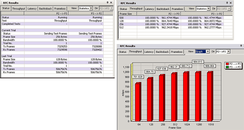The image size is (244, 130).
Task: Click the 1518 frame size bar
Action: (x=210, y=96)
